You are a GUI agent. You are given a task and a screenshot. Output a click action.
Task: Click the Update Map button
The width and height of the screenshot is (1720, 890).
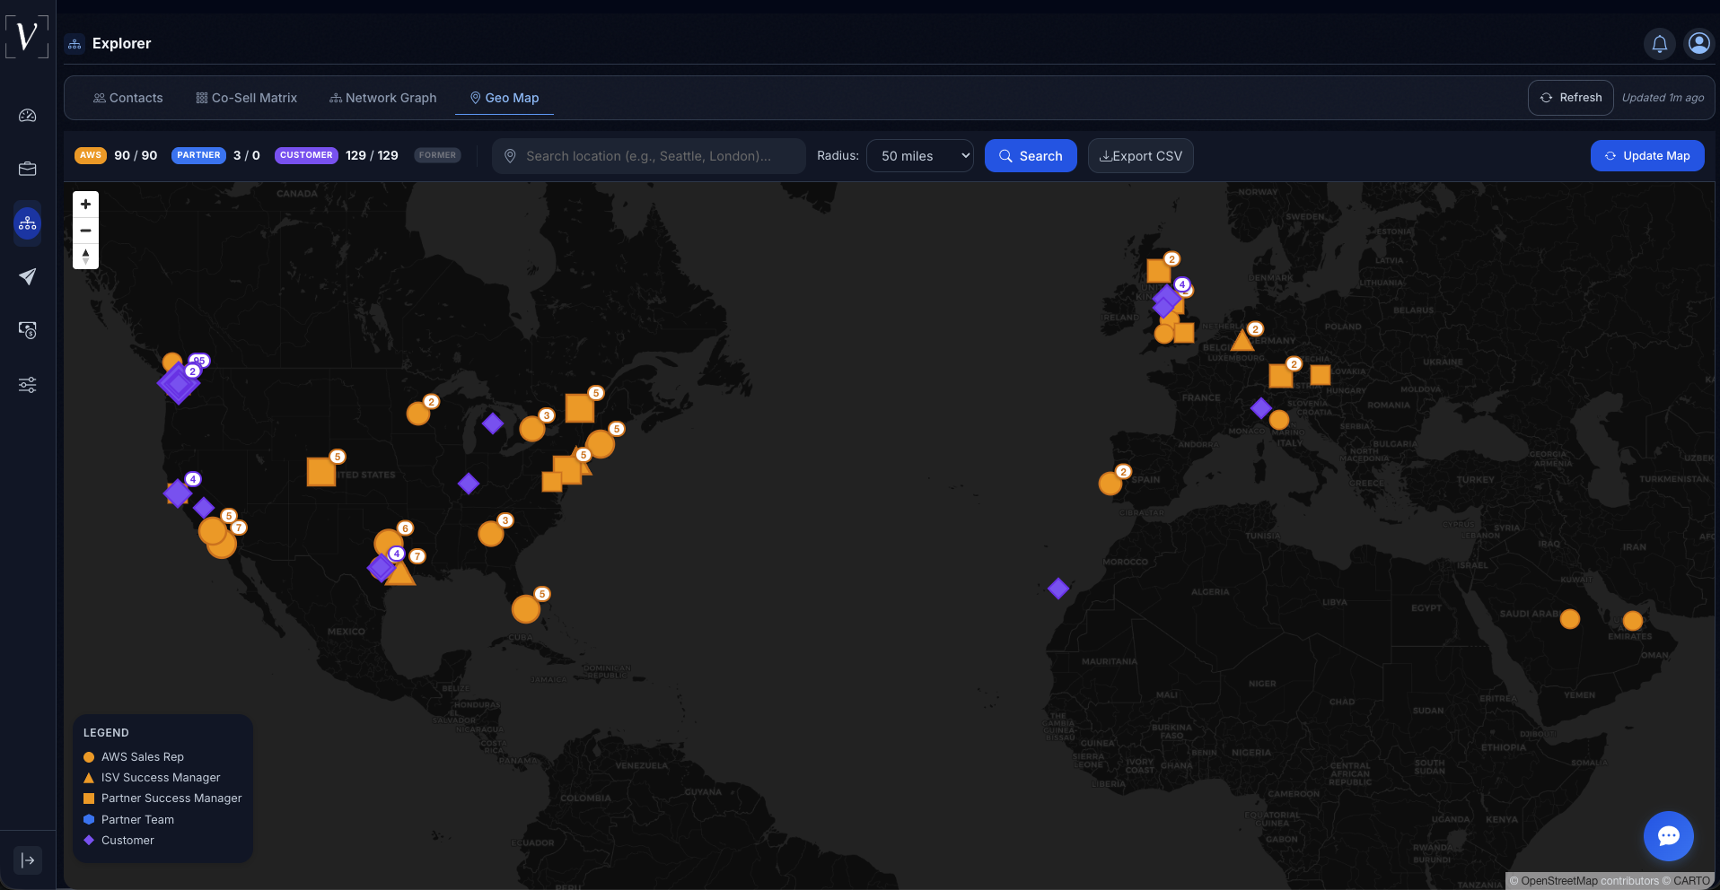(x=1647, y=156)
